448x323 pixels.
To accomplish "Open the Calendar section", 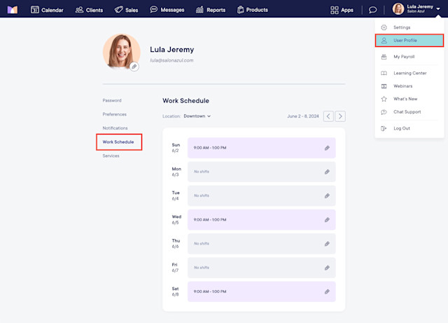I will [x=47, y=10].
